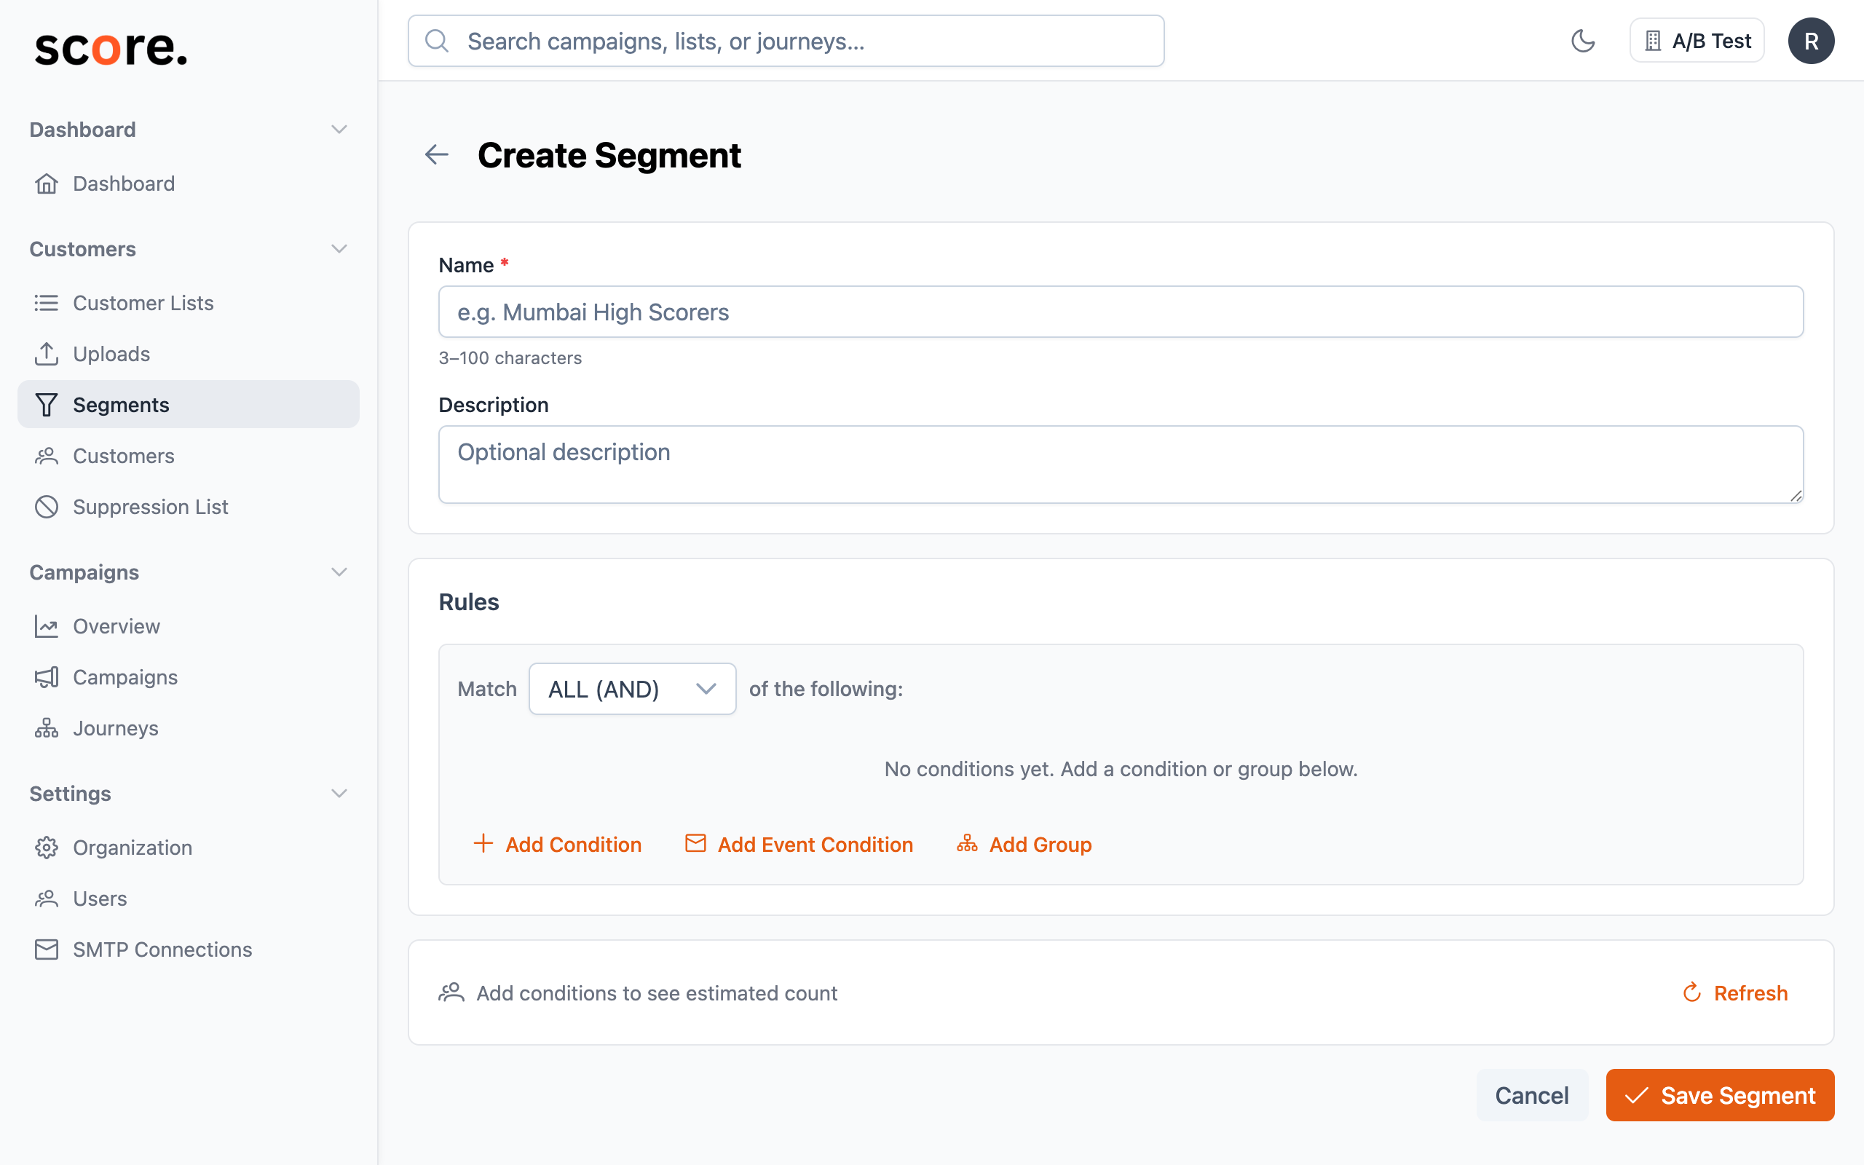Screen dimensions: 1864x1165
Task: Click the search magnifier icon
Action: point(438,40)
